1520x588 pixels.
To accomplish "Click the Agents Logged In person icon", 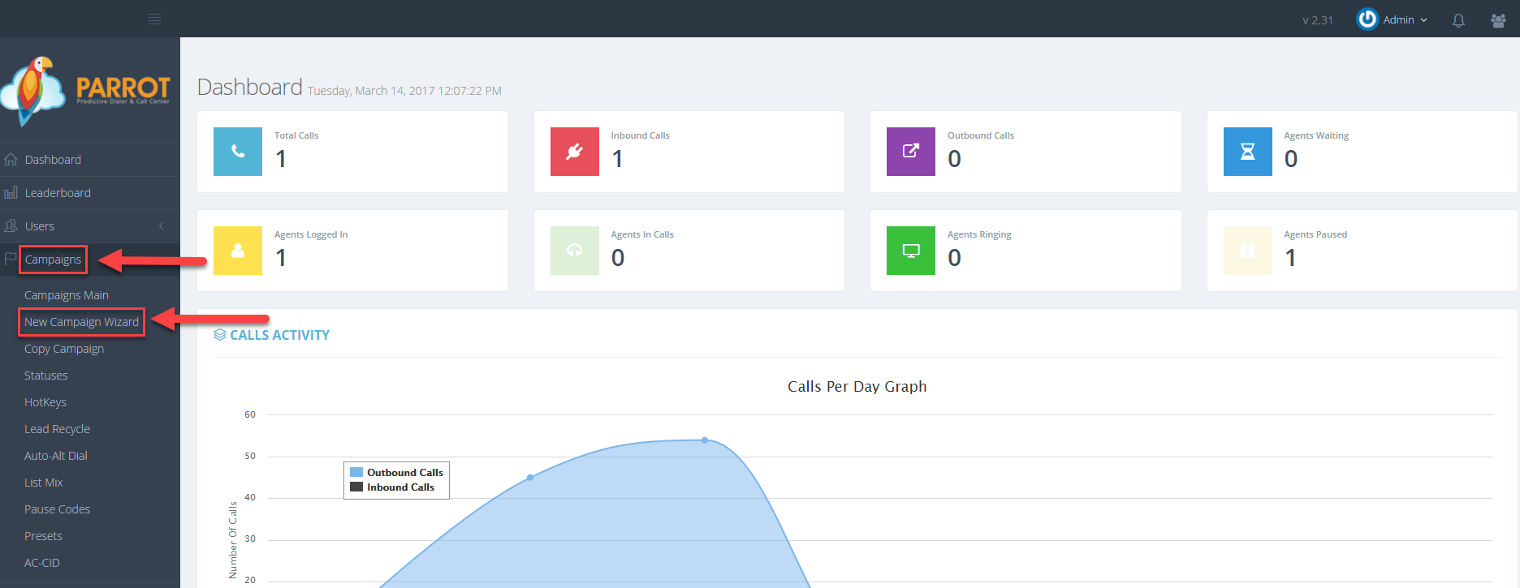I will click(238, 251).
